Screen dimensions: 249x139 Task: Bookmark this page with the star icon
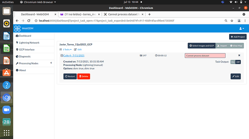[x=232, y=21]
